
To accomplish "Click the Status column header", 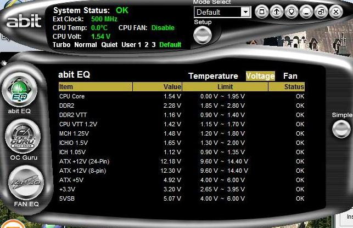I will click(x=287, y=87).
